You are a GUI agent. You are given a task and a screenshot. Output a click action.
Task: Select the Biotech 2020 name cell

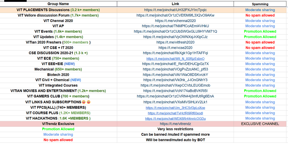click(x=58, y=75)
